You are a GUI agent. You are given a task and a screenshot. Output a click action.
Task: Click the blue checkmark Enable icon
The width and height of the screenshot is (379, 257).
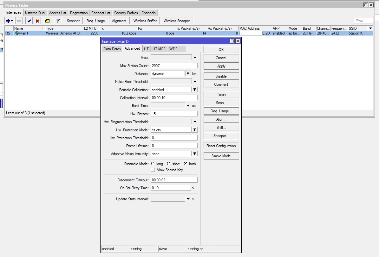(29, 21)
